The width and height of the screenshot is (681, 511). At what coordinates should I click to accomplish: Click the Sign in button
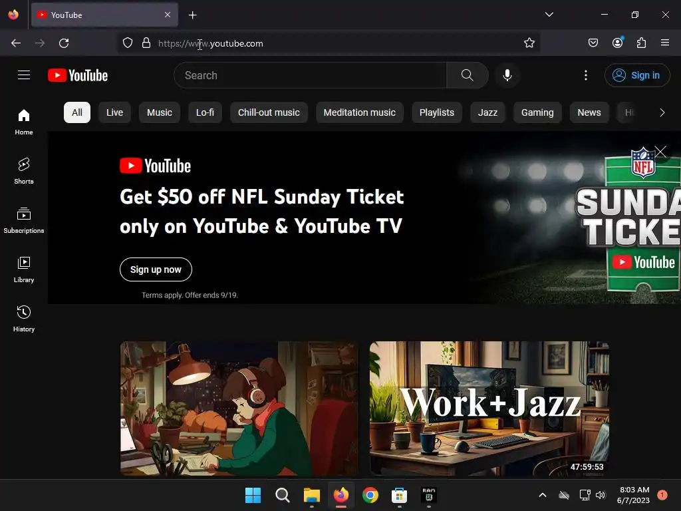tap(636, 75)
